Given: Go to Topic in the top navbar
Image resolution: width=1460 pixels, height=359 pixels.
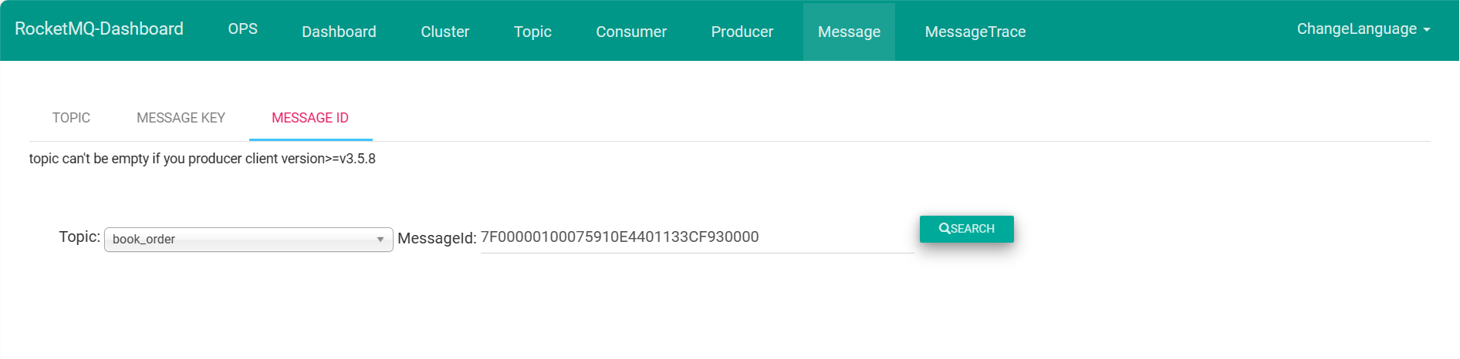Looking at the screenshot, I should coord(532,32).
